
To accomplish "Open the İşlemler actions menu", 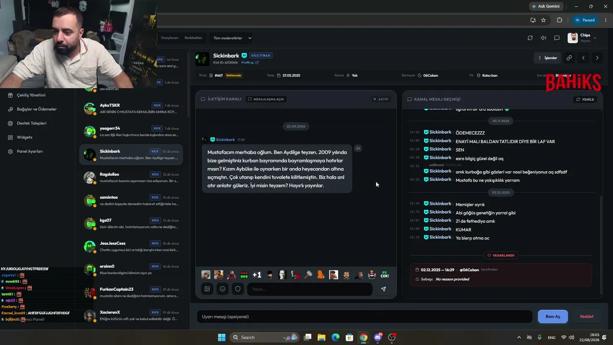I will [547, 58].
